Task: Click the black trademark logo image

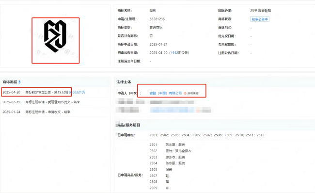Action: coord(55,36)
